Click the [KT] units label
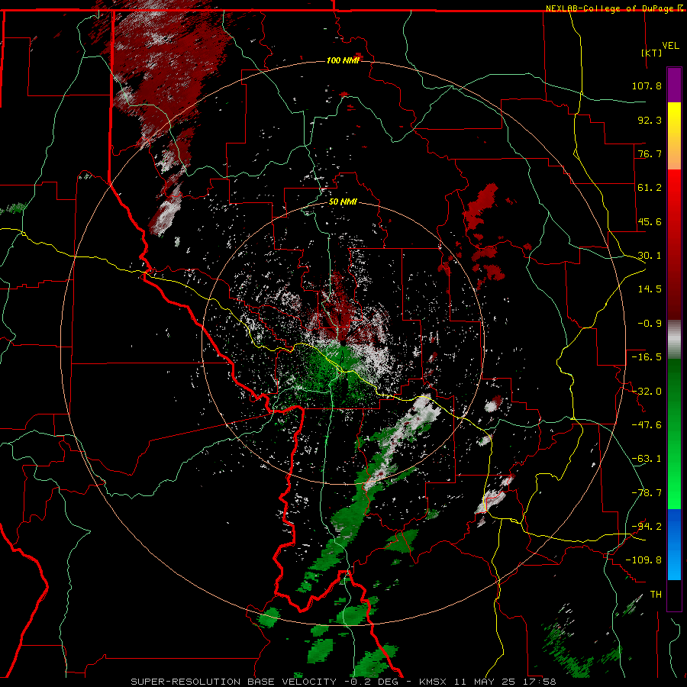This screenshot has height=687, width=687. (652, 53)
